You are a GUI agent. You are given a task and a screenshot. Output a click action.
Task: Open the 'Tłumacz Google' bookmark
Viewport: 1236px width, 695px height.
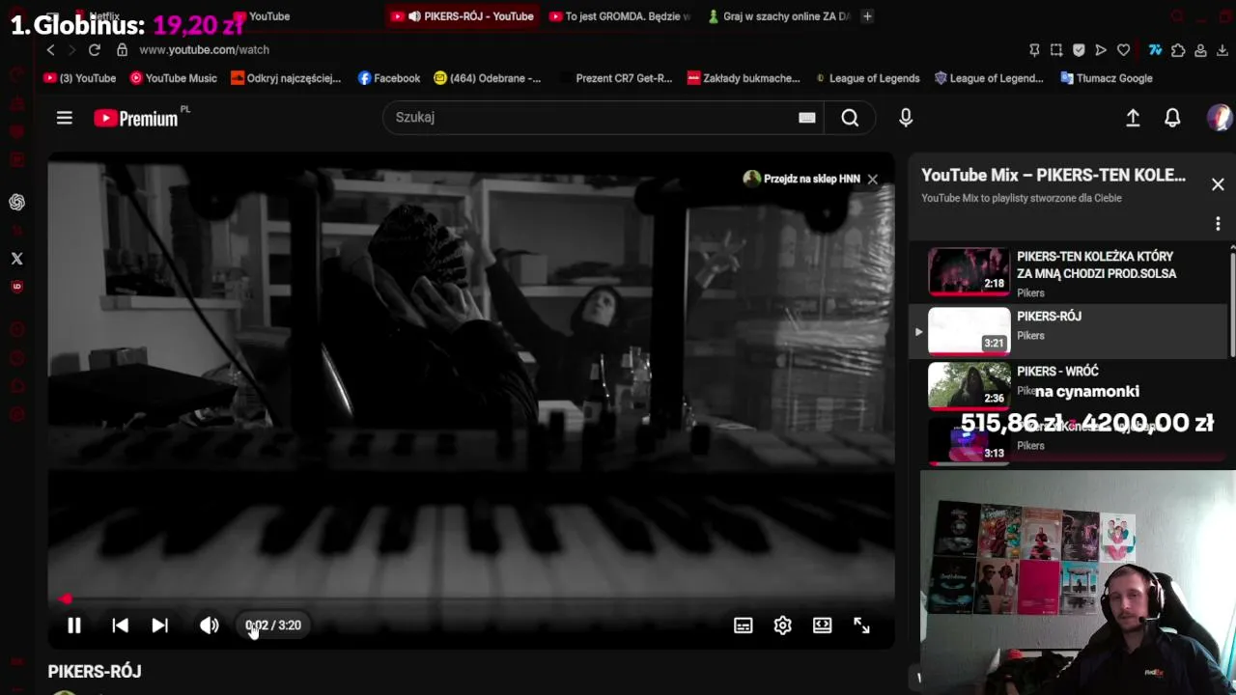(1107, 78)
